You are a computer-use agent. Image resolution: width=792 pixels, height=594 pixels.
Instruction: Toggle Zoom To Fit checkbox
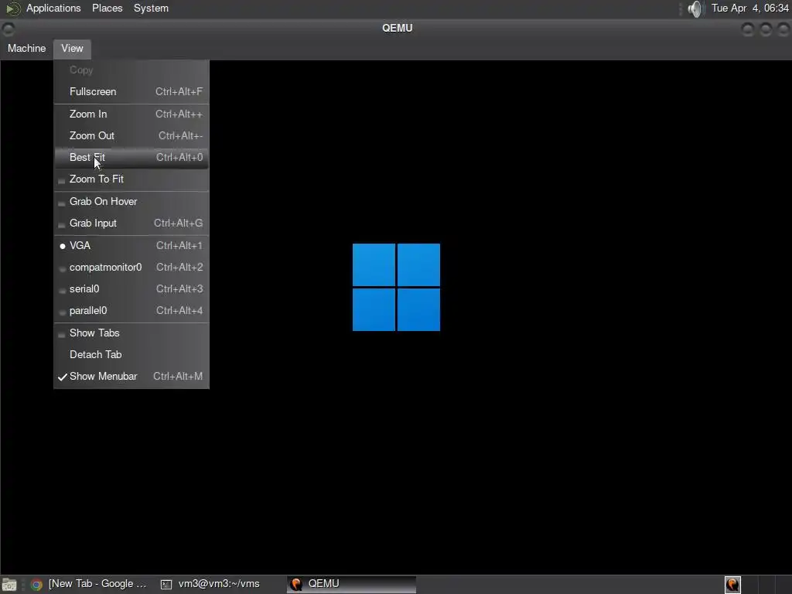(131, 179)
